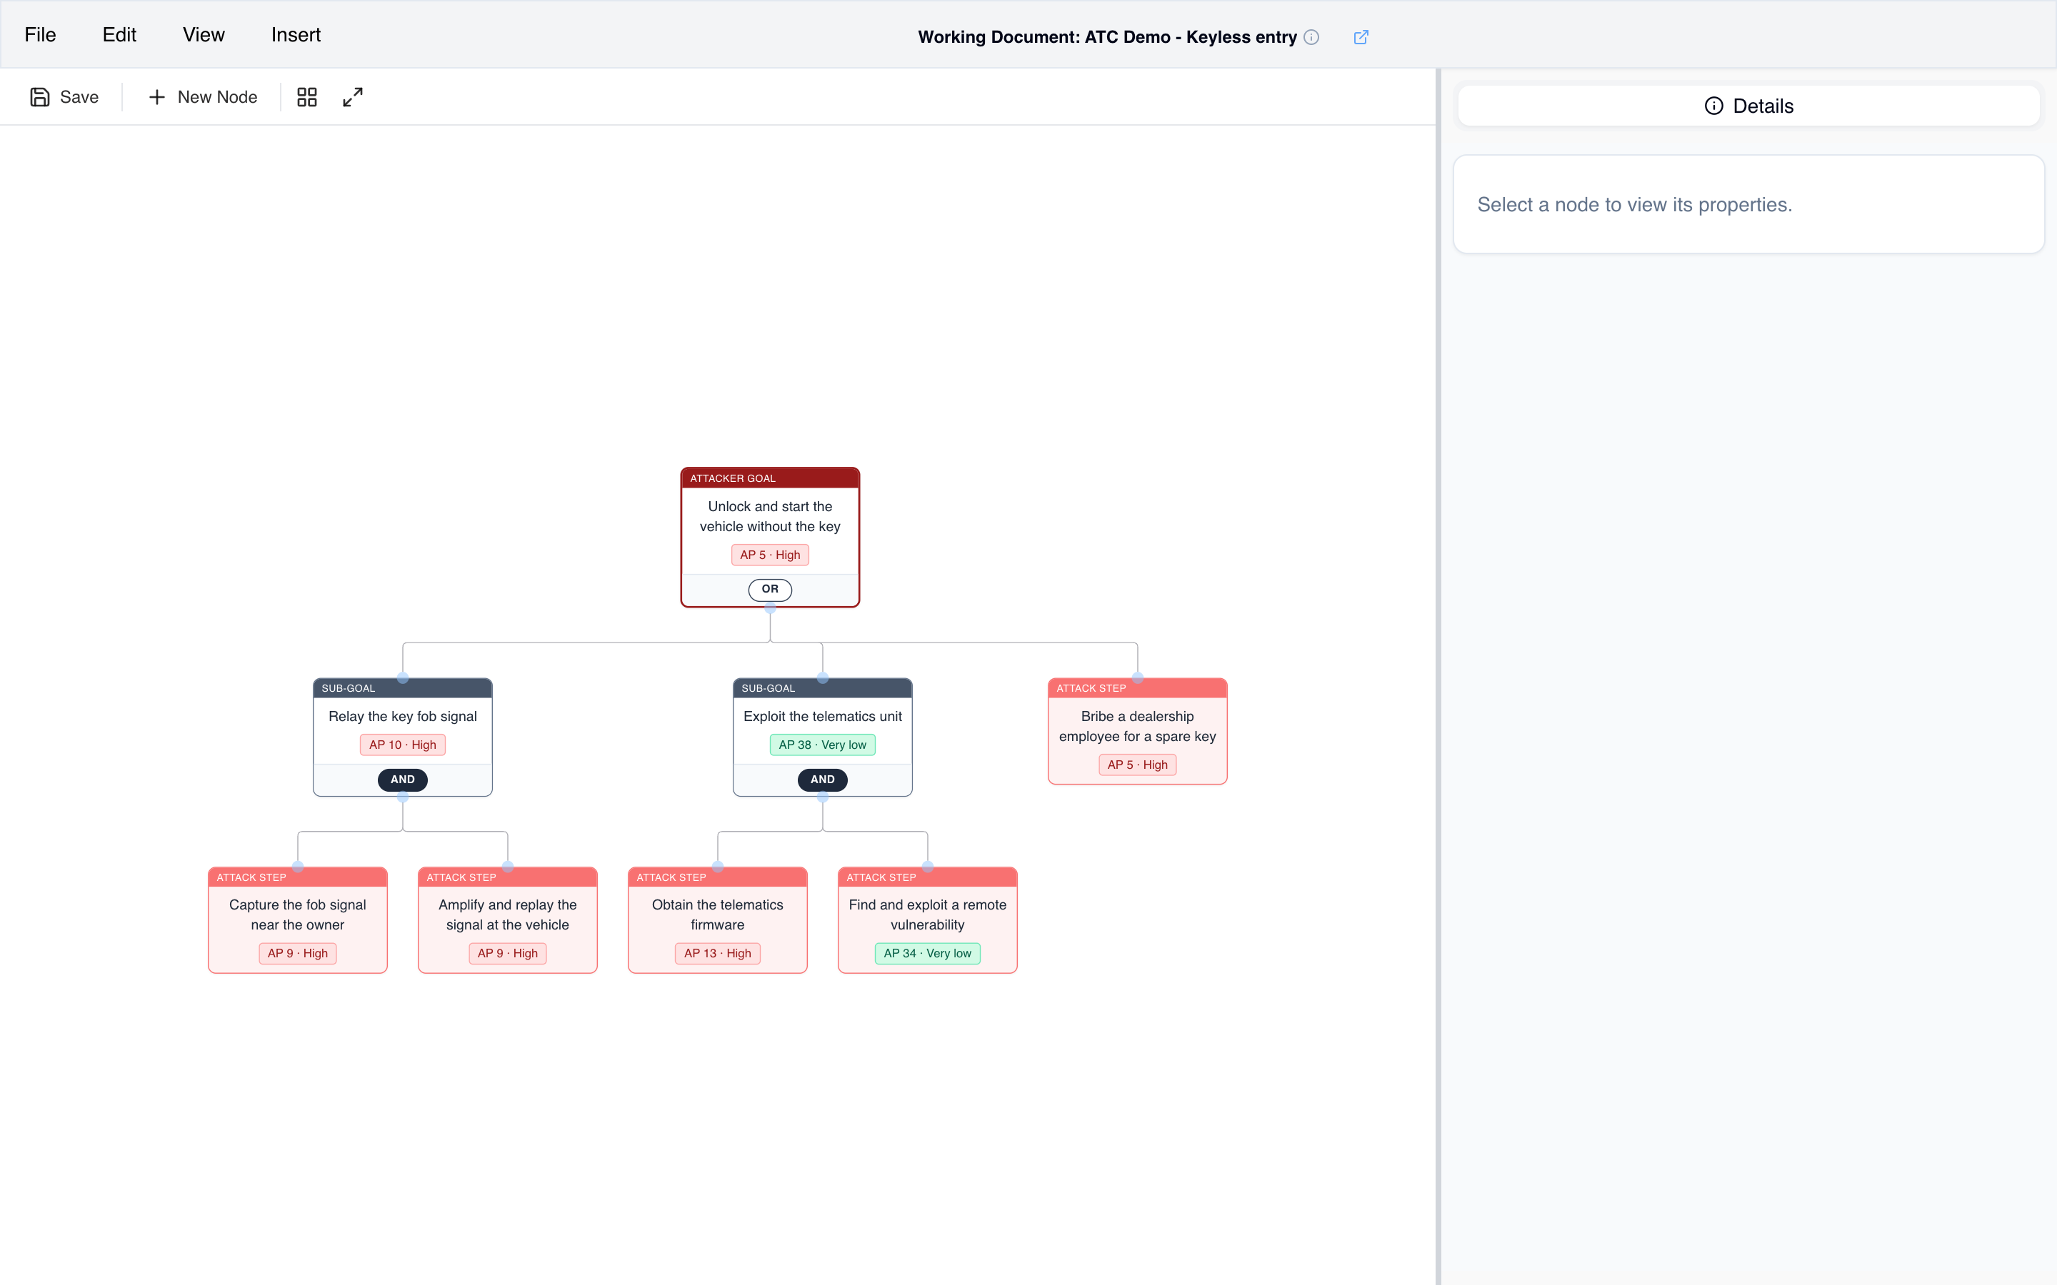Select the 'Find and exploit a remote vulnerability' step
The height and width of the screenshot is (1285, 2057).
tap(927, 919)
